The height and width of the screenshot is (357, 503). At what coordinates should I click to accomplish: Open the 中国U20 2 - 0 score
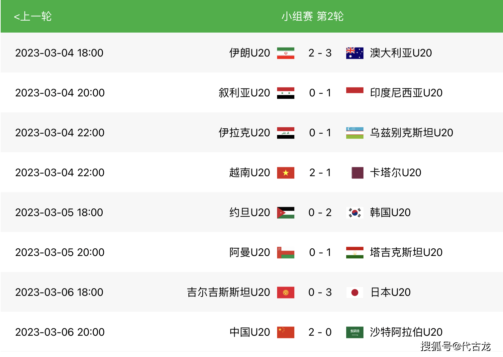tap(320, 332)
